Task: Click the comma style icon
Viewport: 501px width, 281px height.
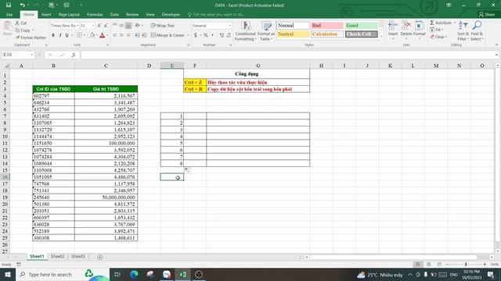Action: 212,35
